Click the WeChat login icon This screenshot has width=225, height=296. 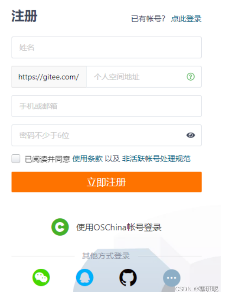click(x=41, y=277)
